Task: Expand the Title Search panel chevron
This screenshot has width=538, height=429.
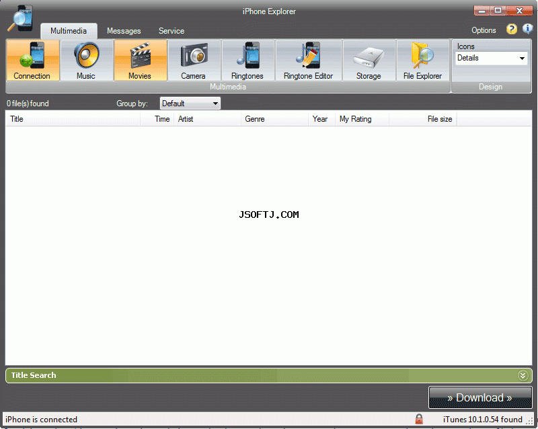Action: tap(523, 375)
